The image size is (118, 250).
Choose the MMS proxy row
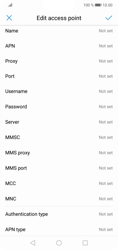[59, 153]
